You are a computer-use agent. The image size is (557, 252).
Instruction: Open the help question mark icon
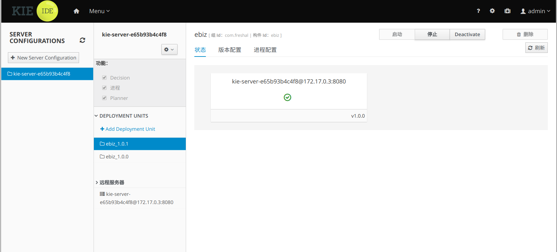(x=478, y=11)
